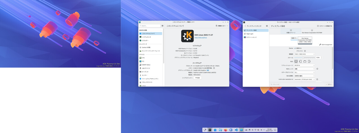The height and width of the screenshot is (133, 359).
Task: Click 表示 button to show serial number
Action: tap(198, 78)
